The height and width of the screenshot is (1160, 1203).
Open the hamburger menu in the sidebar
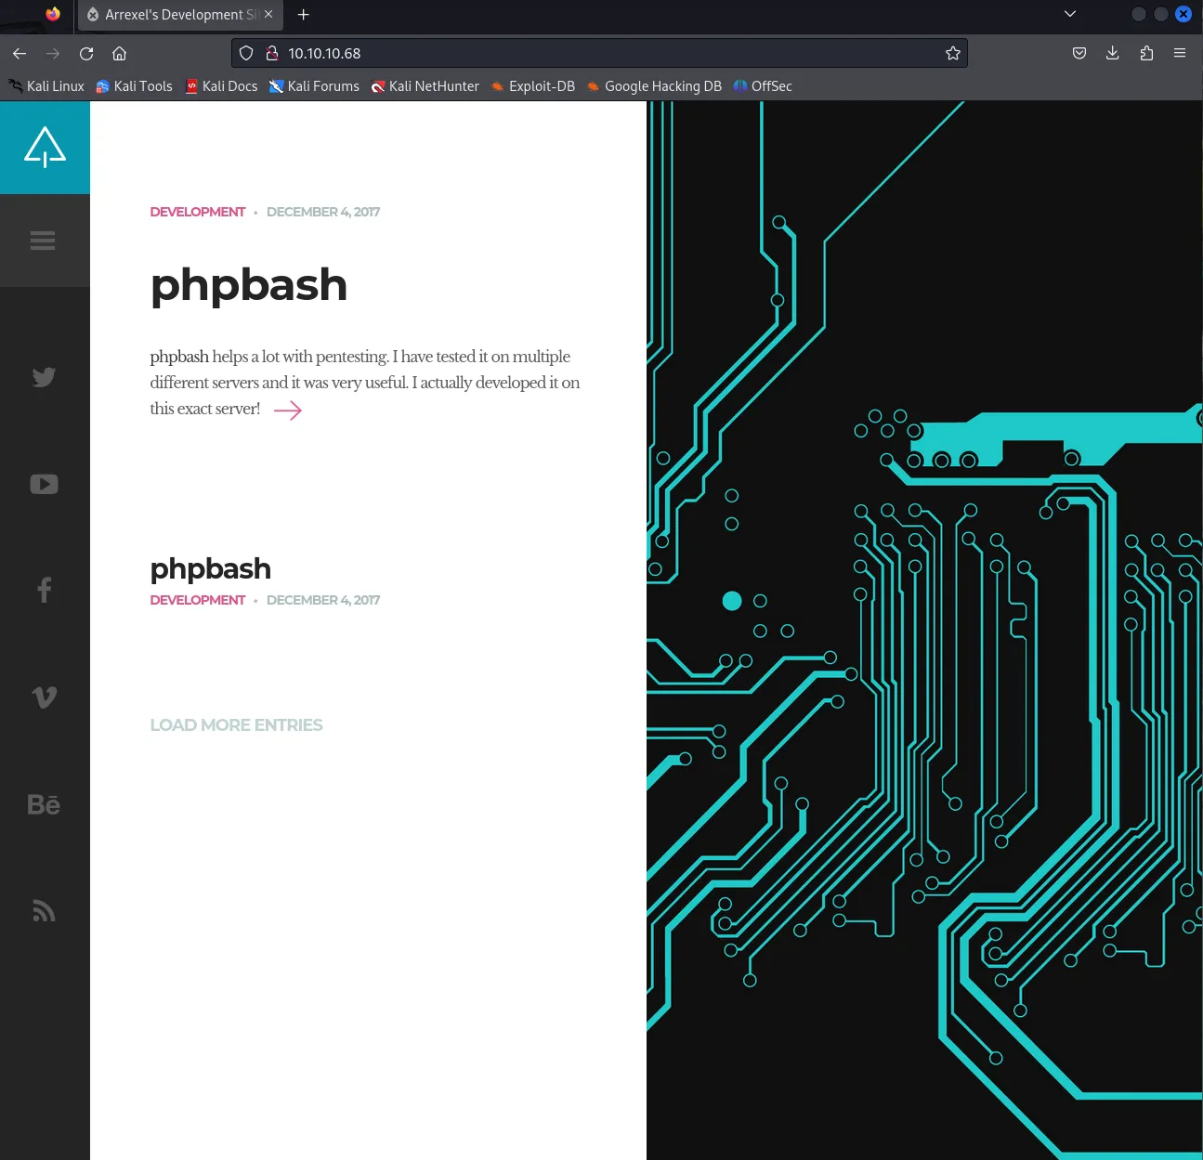pos(43,241)
